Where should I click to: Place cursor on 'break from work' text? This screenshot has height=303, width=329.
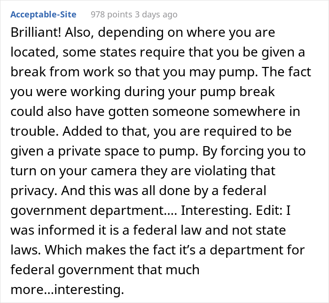(62, 72)
